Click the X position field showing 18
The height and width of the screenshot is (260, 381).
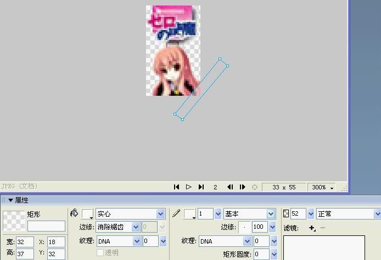(x=56, y=242)
